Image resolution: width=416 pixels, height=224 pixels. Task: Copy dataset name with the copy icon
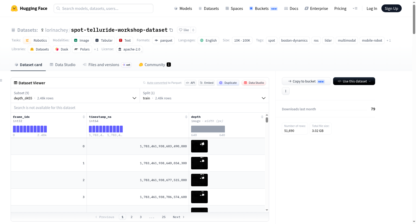pos(171,30)
